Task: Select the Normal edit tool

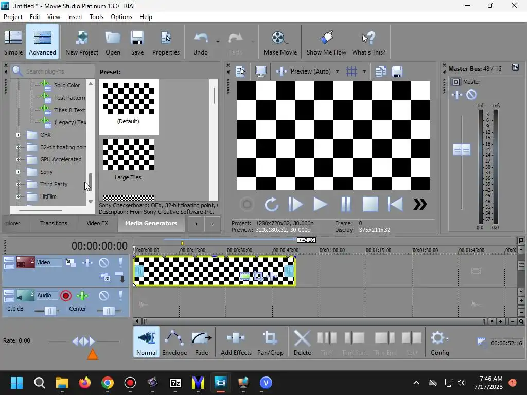Action: [x=147, y=342]
